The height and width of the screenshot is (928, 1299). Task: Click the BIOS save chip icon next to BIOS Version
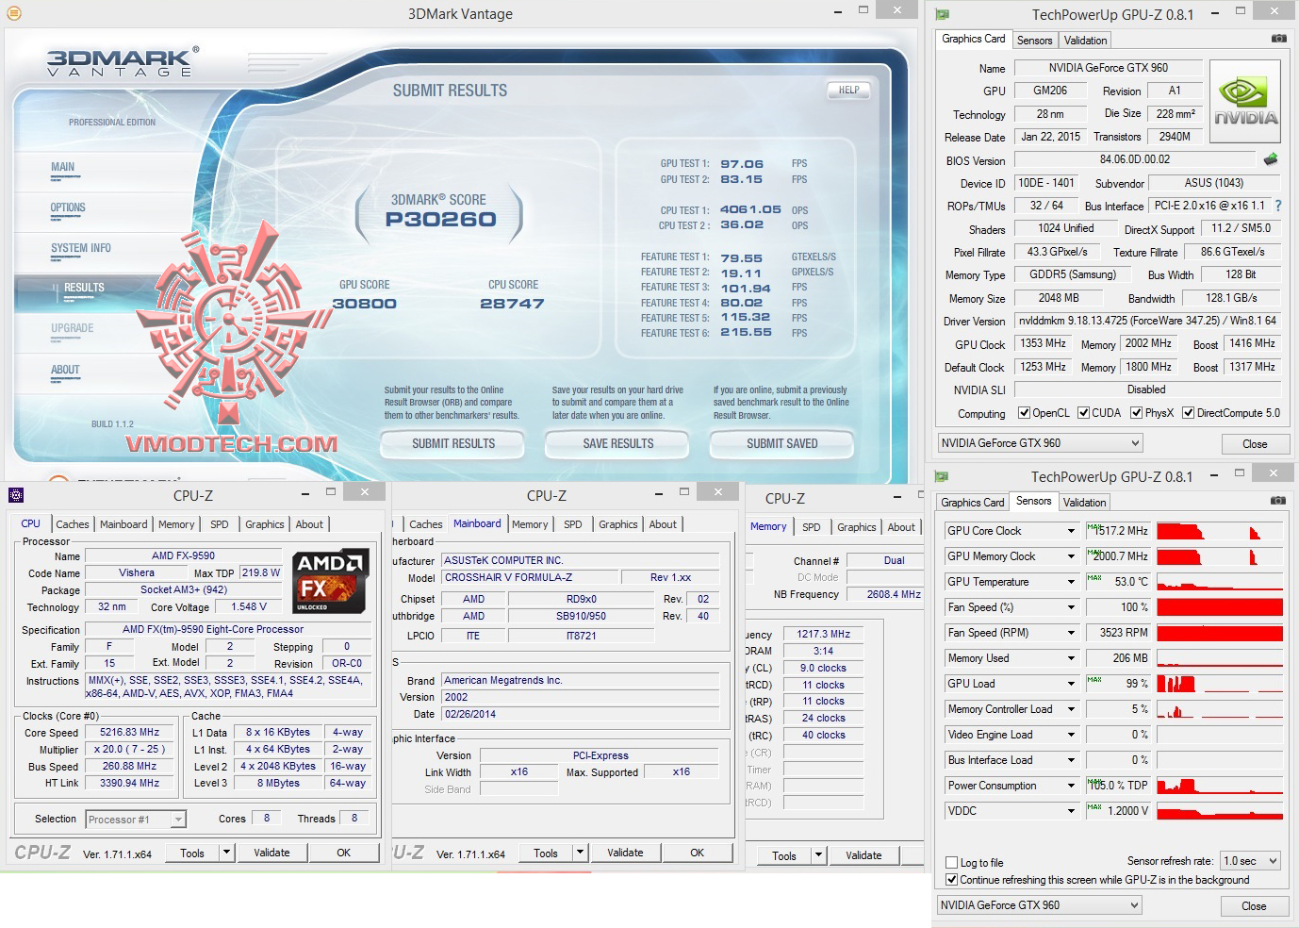click(1271, 159)
